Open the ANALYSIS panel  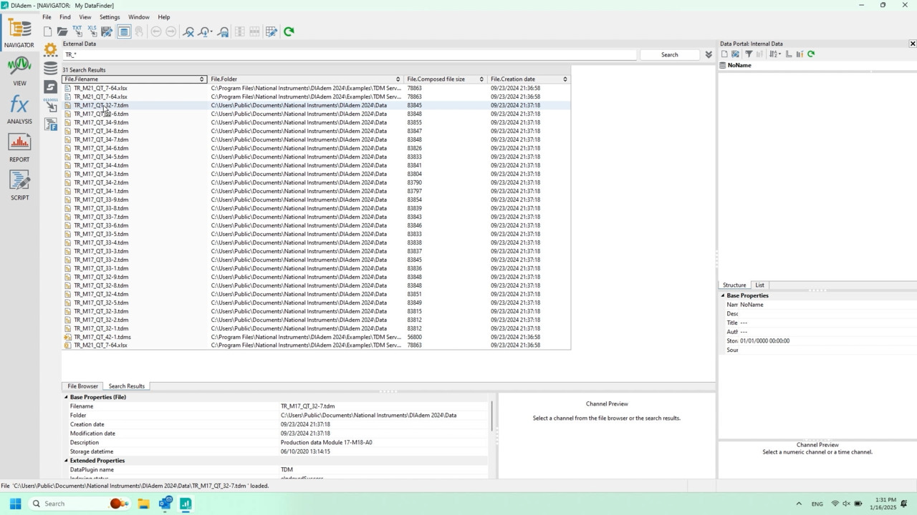coord(19,109)
